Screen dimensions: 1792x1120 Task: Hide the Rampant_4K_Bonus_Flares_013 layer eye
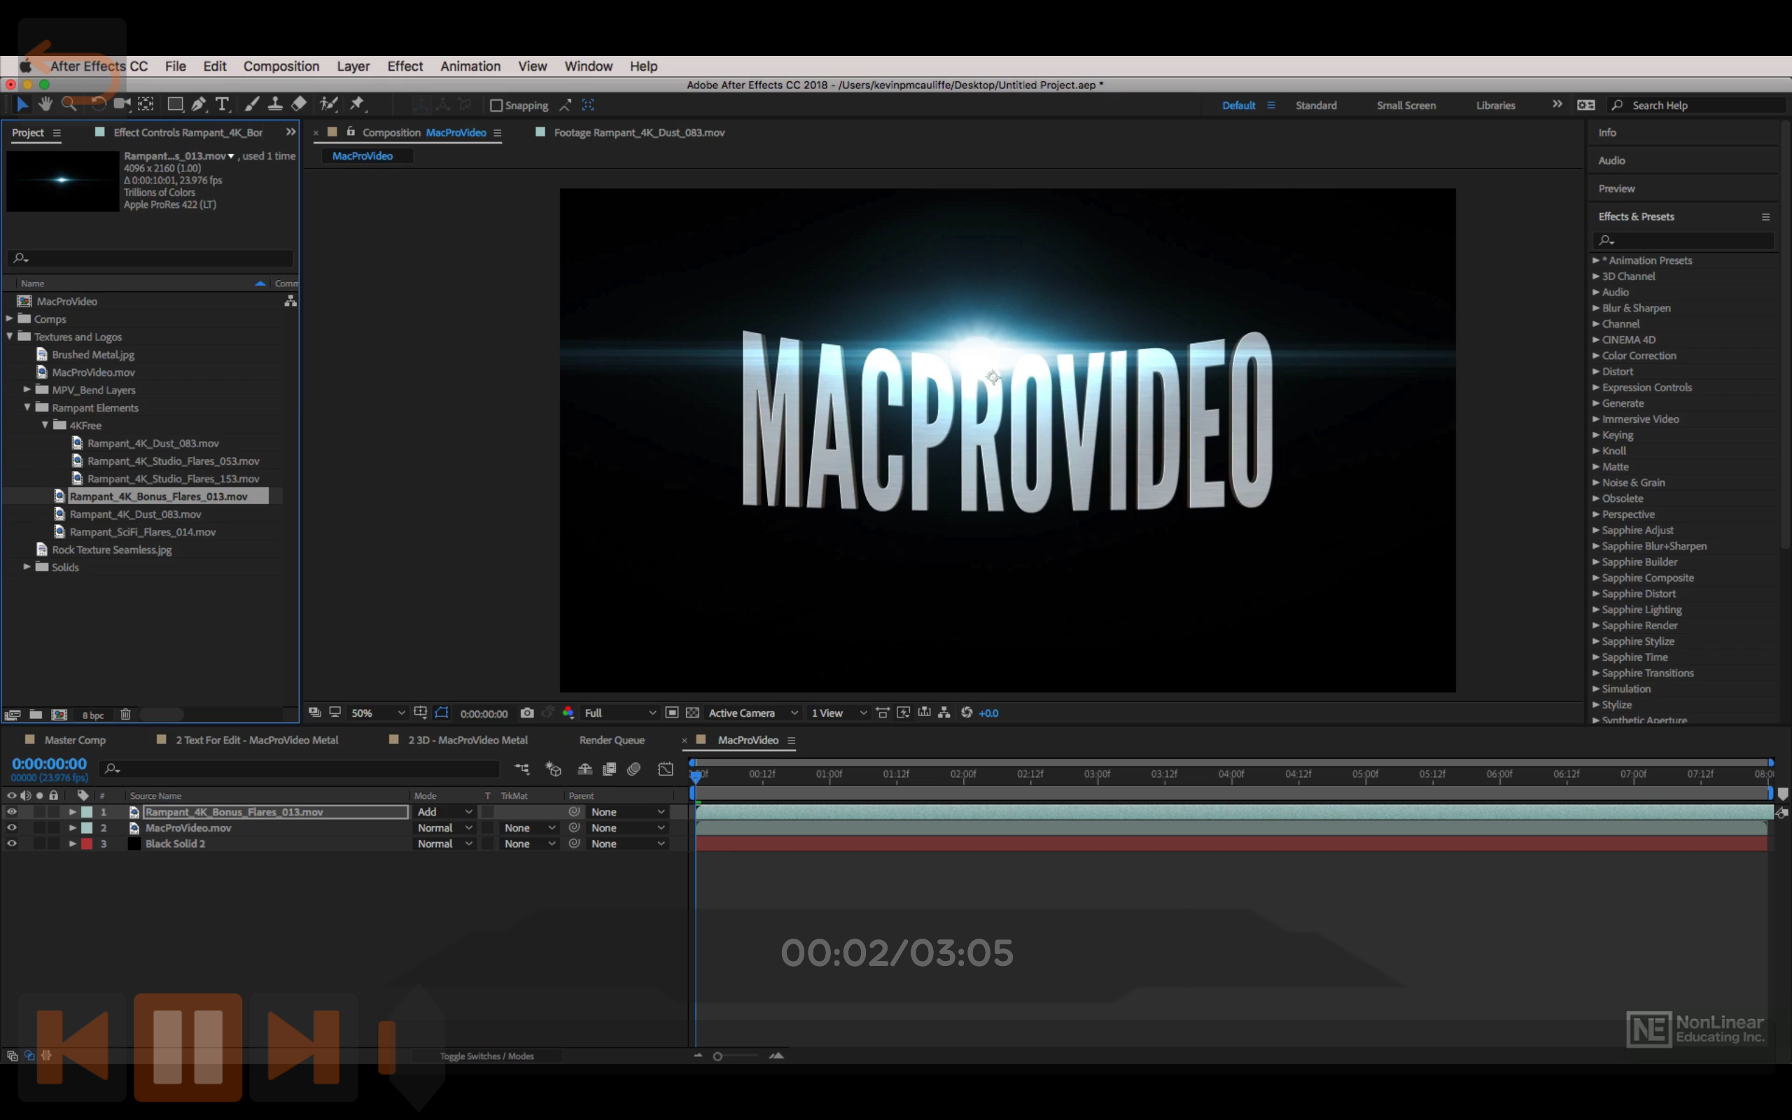pos(12,812)
